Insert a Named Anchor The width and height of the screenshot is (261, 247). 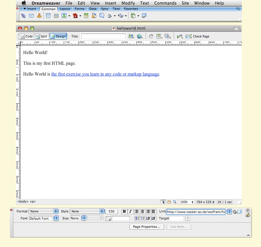point(39,16)
